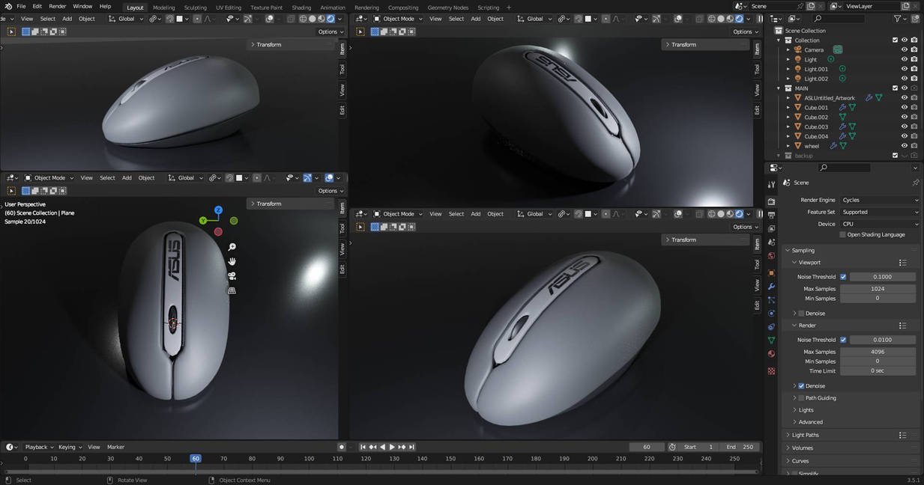Open the Render menu in the top bar
Screen dimensions: 924x485
57,6
